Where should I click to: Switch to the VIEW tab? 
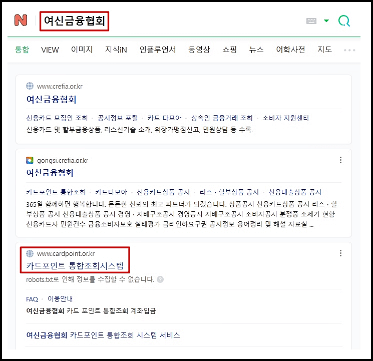point(50,50)
